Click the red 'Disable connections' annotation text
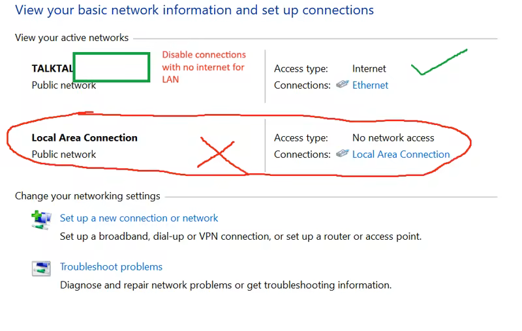The width and height of the screenshot is (522, 331). click(x=204, y=66)
